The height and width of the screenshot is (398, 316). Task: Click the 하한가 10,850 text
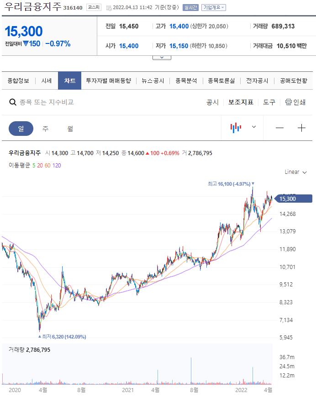pos(209,46)
